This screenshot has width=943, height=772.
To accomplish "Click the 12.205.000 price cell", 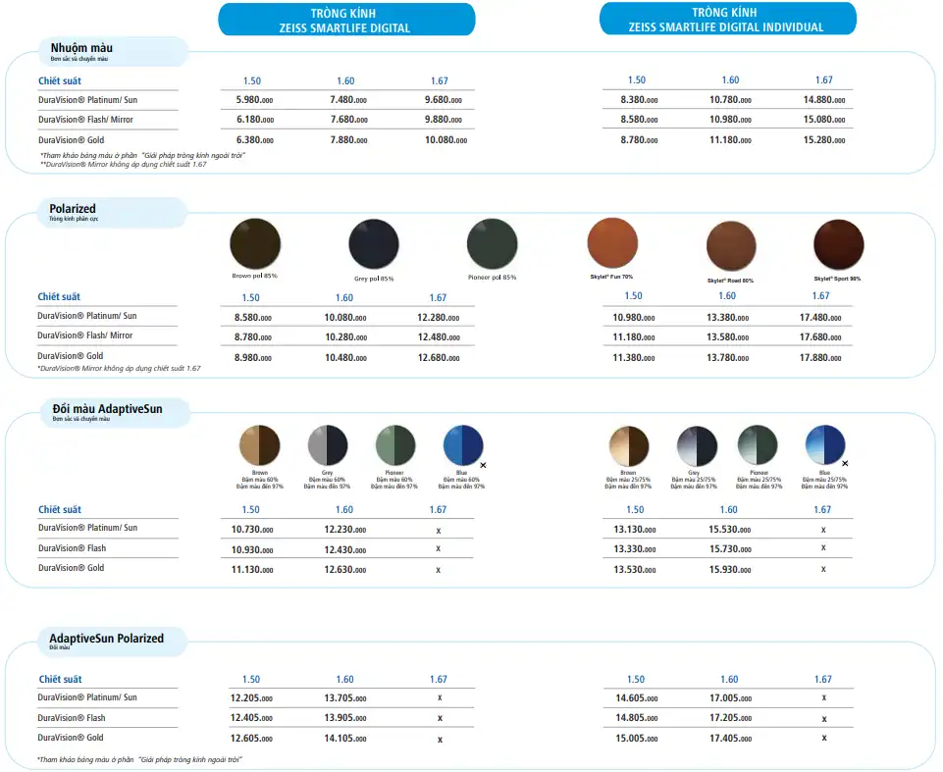I will [x=251, y=698].
